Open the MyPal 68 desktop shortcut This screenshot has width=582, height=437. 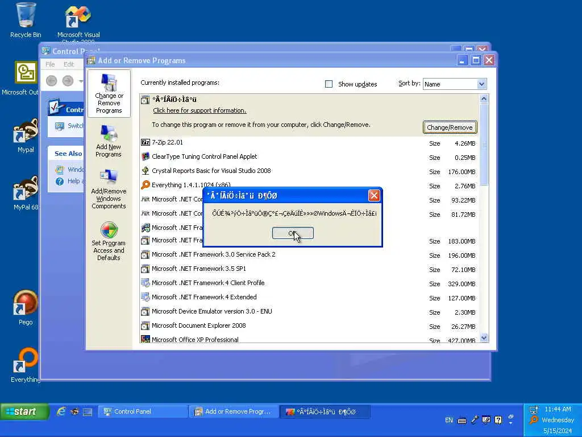[x=26, y=193]
